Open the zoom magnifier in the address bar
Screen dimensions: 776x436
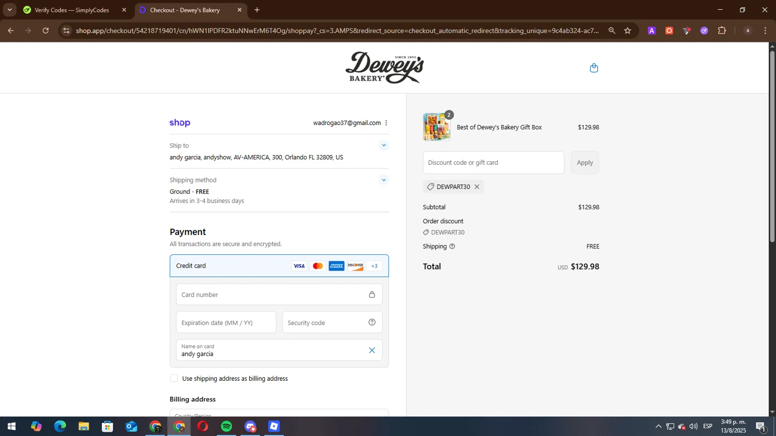click(612, 30)
